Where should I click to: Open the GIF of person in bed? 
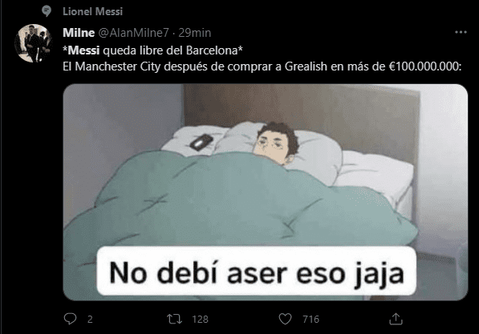(x=265, y=192)
